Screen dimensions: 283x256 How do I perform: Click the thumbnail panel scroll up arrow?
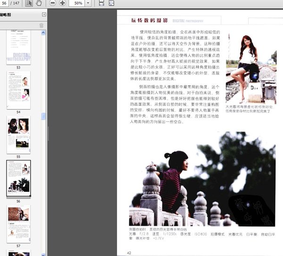click(43, 33)
